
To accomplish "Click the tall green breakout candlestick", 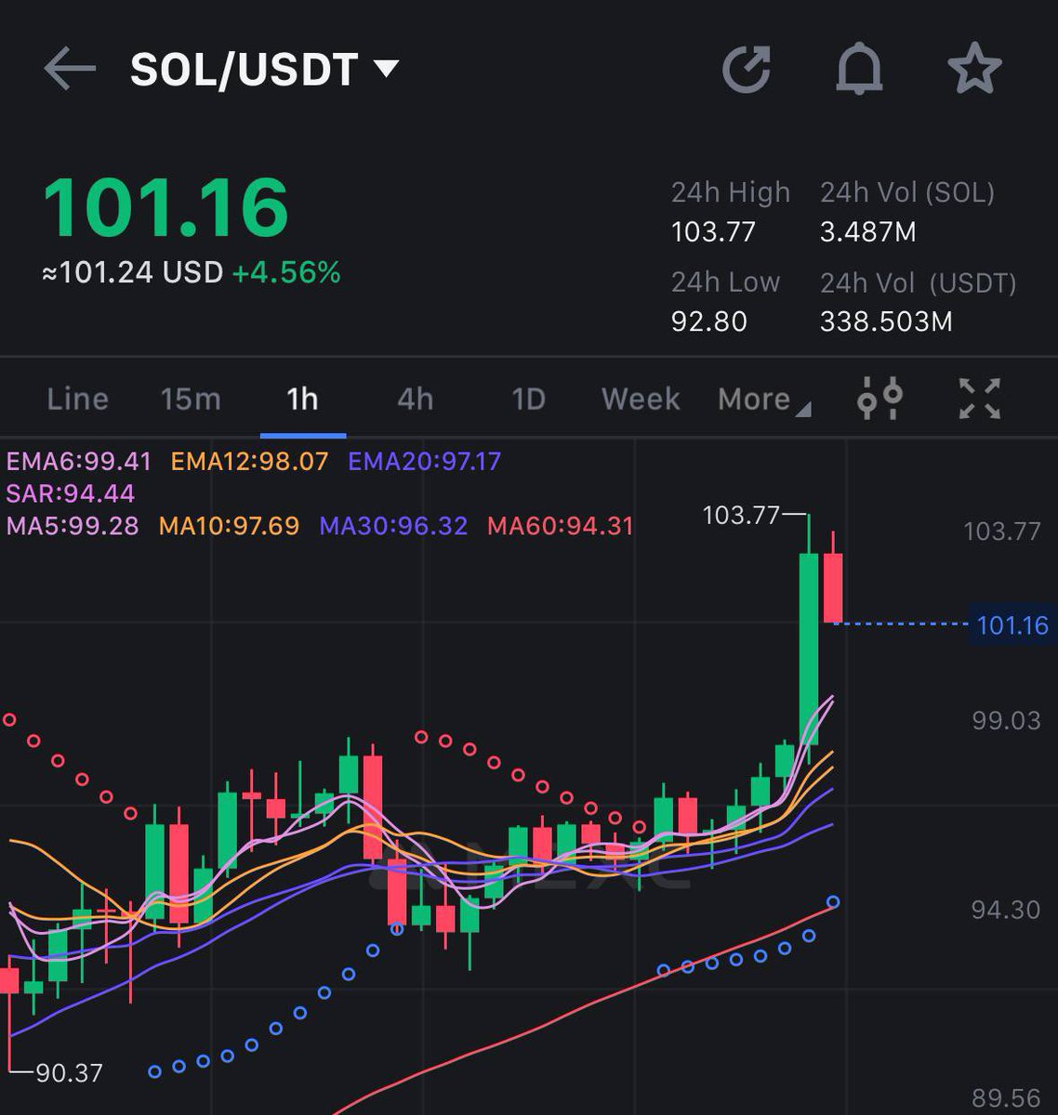I will tap(809, 649).
